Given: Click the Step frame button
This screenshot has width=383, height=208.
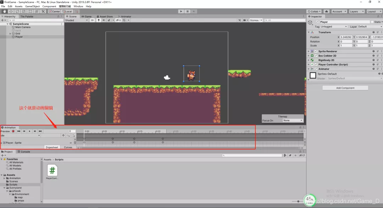Looking at the screenshot, I should 194,11.
